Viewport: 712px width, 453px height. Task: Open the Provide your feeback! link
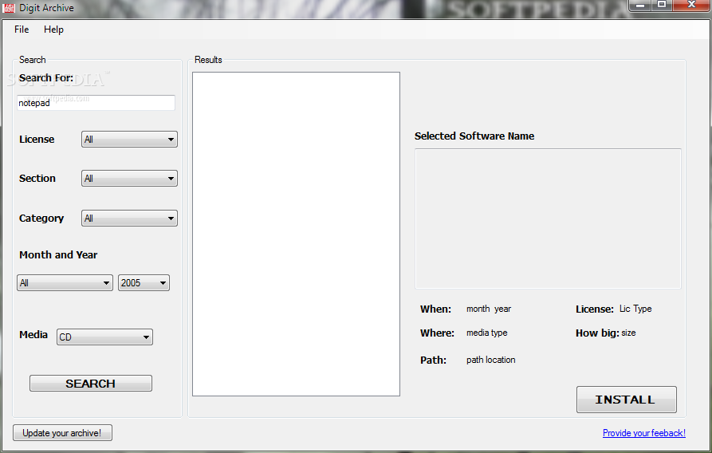644,433
